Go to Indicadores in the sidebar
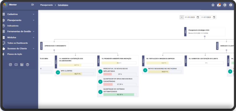Screen dimensions: 236x111 (x=13, y=26)
